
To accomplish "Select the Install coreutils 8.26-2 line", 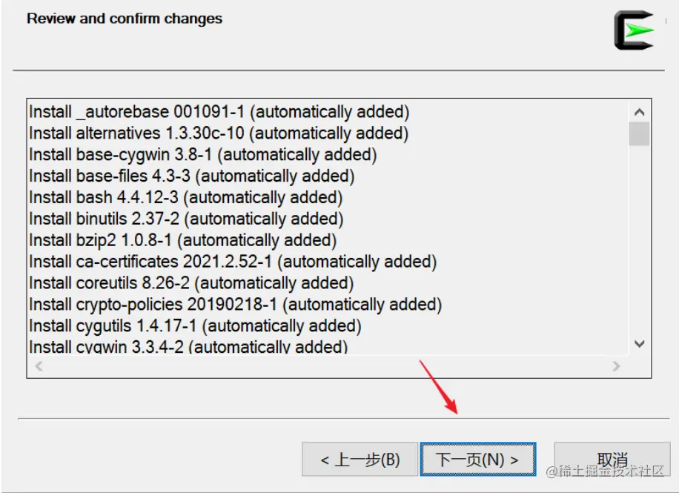I will [x=191, y=283].
